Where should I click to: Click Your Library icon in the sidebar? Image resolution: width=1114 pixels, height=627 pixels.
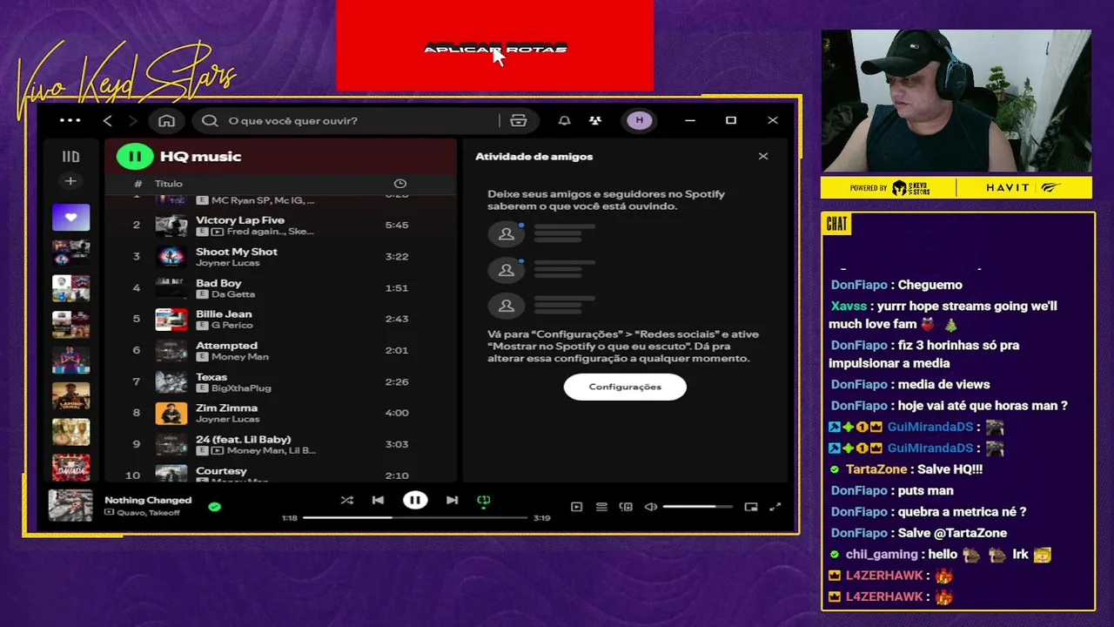70,157
